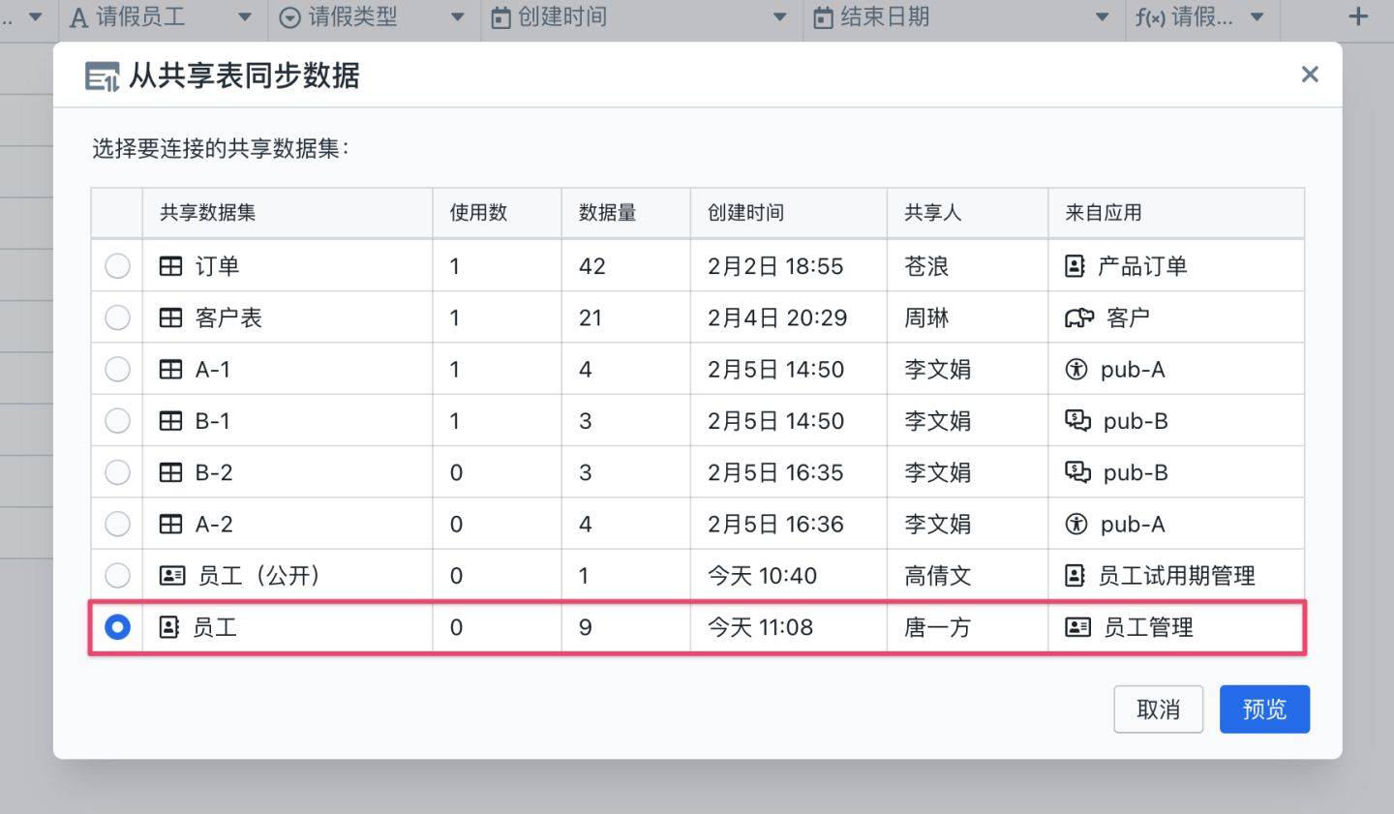Open the 请假类型 column dropdown arrow
The height and width of the screenshot is (814, 1394).
[x=458, y=16]
